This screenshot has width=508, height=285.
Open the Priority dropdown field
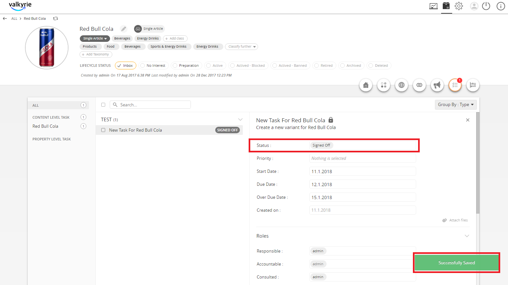point(363,158)
